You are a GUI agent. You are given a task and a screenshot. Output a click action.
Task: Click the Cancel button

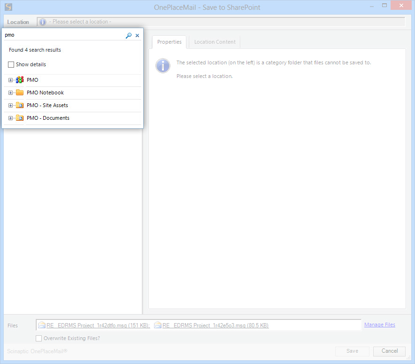[389, 351]
